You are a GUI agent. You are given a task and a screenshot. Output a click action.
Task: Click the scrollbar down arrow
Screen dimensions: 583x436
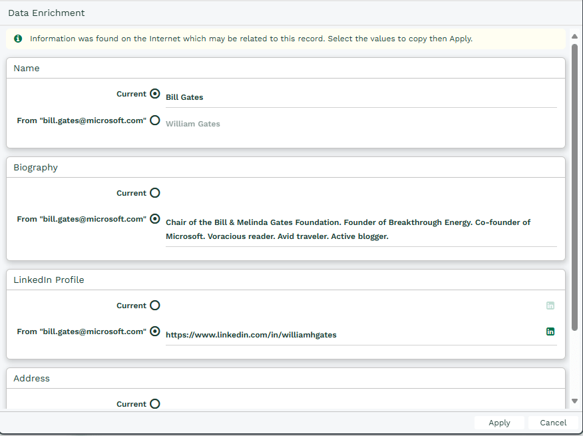pos(574,401)
